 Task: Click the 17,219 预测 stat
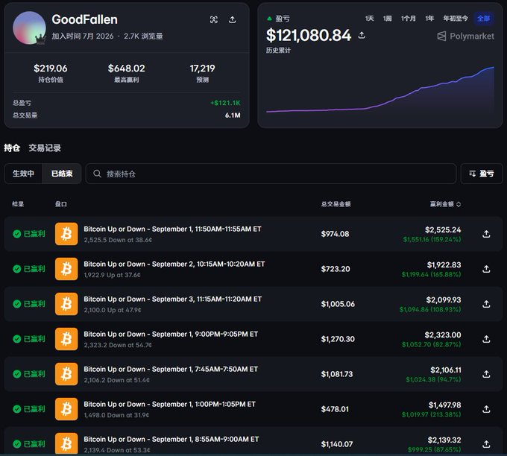click(x=202, y=73)
